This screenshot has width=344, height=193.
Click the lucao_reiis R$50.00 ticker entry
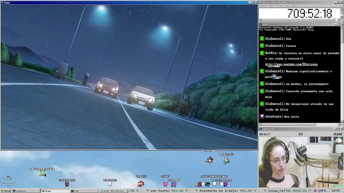tap(287, 191)
